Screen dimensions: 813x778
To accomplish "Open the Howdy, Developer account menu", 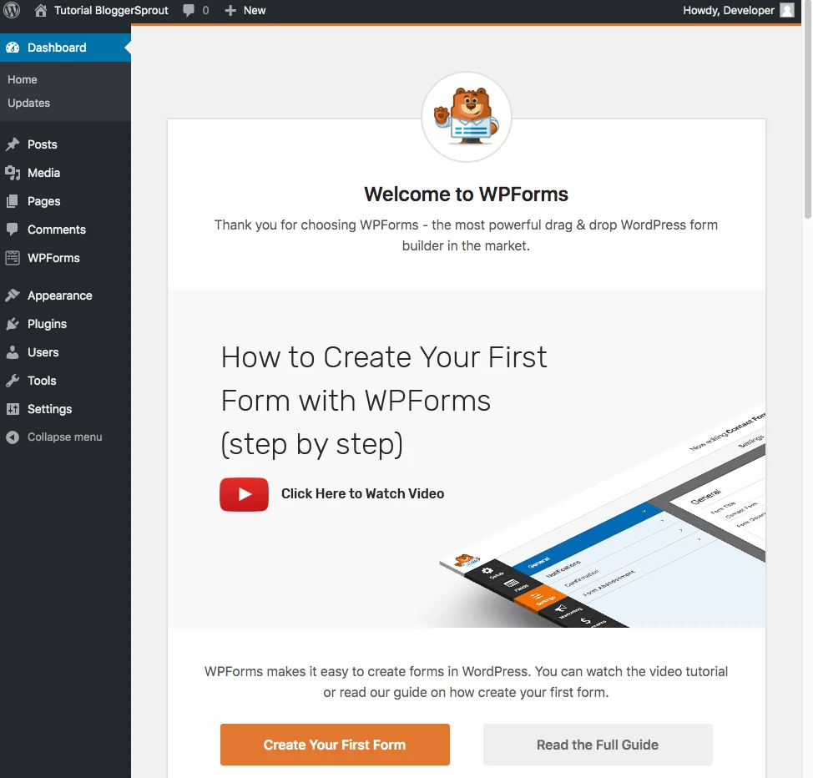I will tap(739, 10).
